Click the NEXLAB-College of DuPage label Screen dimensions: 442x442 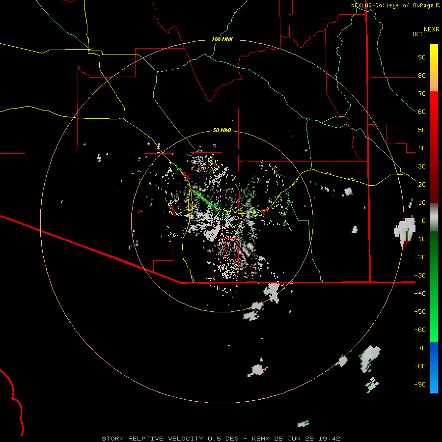[392, 5]
